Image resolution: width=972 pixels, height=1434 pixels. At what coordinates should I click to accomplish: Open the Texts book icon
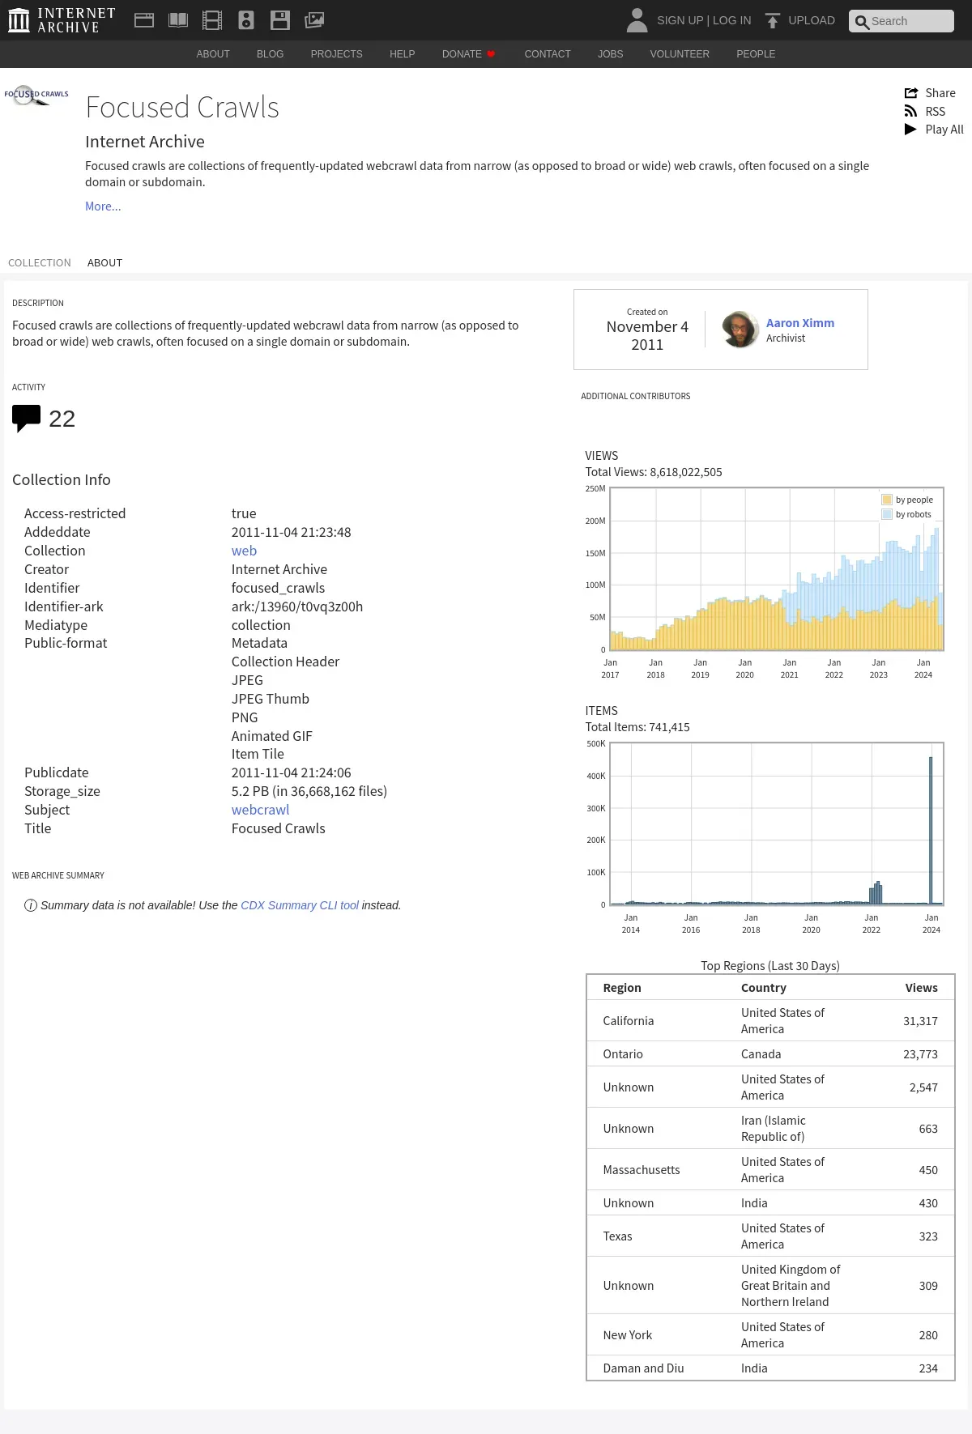pos(178,20)
